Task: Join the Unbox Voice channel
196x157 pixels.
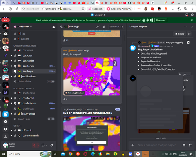Action: [34, 82]
